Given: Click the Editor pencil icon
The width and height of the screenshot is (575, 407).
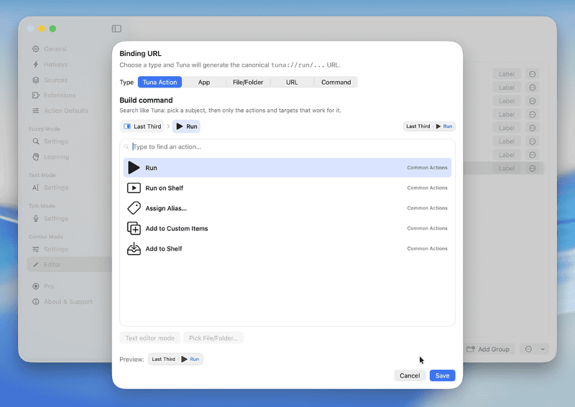Looking at the screenshot, I should pos(35,264).
